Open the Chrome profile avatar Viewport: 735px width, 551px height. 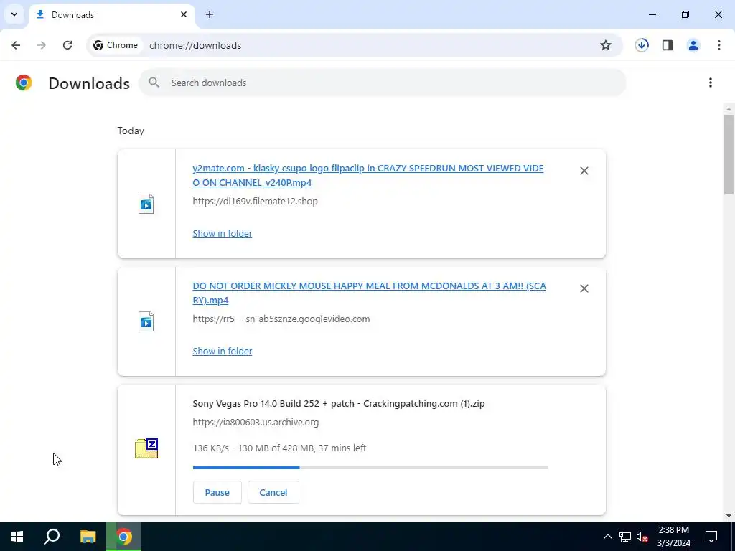[x=693, y=45]
